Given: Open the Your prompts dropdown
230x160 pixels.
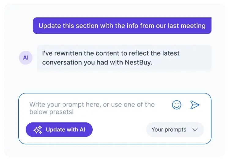Looking at the screenshot, I should (x=175, y=130).
